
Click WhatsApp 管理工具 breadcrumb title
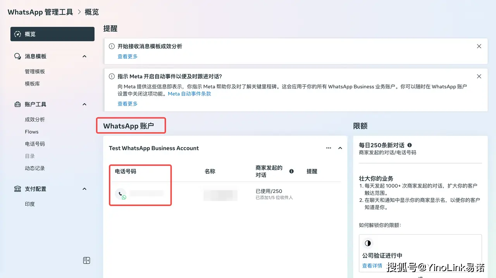(x=40, y=12)
